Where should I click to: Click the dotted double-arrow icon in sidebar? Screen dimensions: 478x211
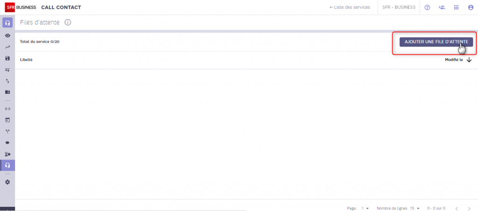(7, 109)
